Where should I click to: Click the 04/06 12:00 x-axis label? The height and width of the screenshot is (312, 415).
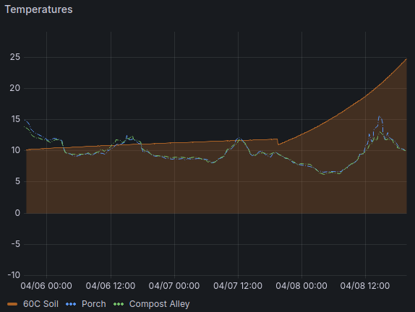coord(111,286)
